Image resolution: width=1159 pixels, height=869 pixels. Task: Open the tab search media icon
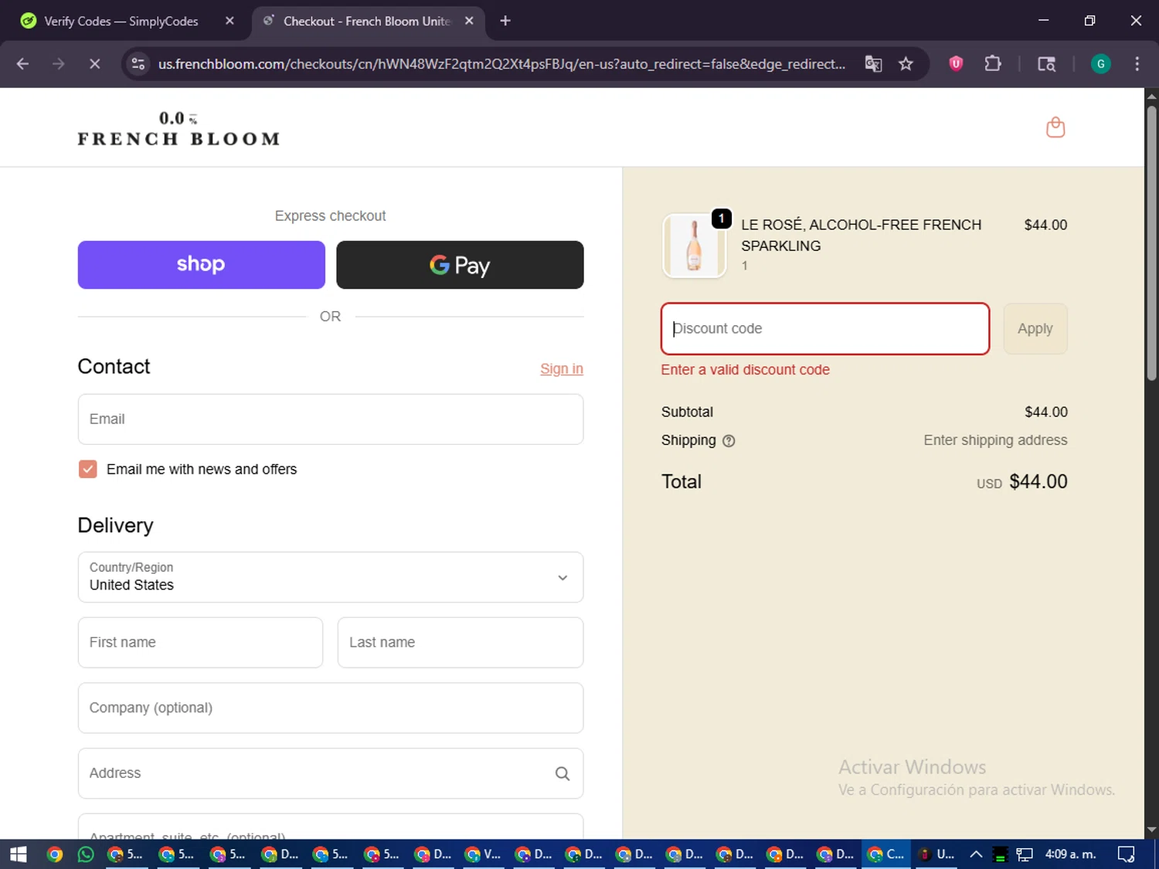pos(1046,64)
